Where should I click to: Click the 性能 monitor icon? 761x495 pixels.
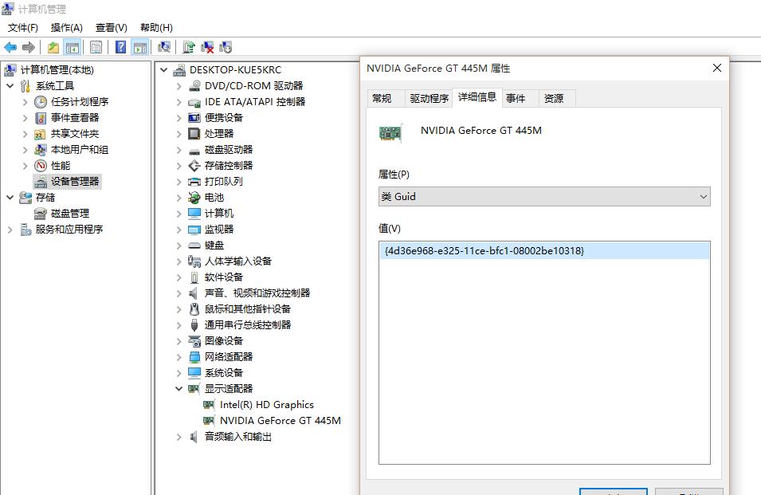41,166
